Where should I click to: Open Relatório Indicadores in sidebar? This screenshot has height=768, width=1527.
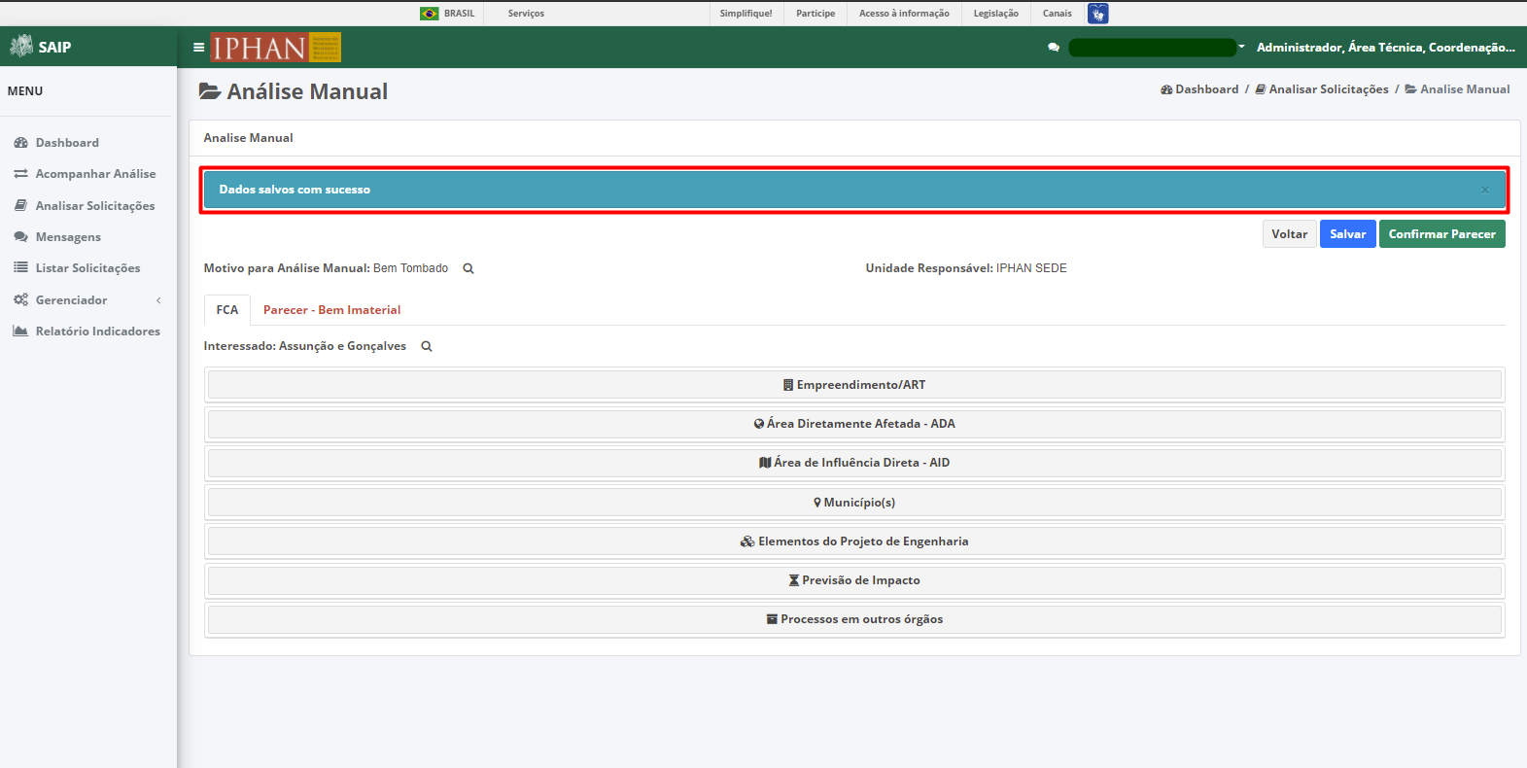tap(98, 332)
